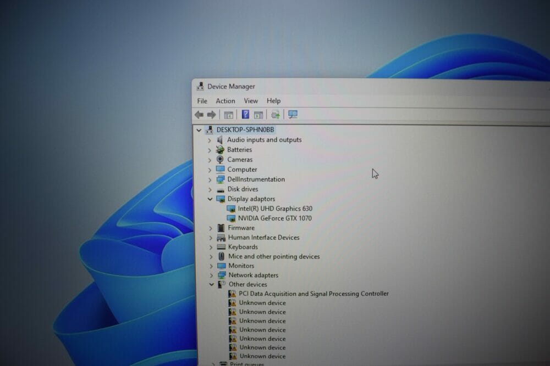Select the NVIDIA GeForce GTX 1070 entry

point(274,218)
